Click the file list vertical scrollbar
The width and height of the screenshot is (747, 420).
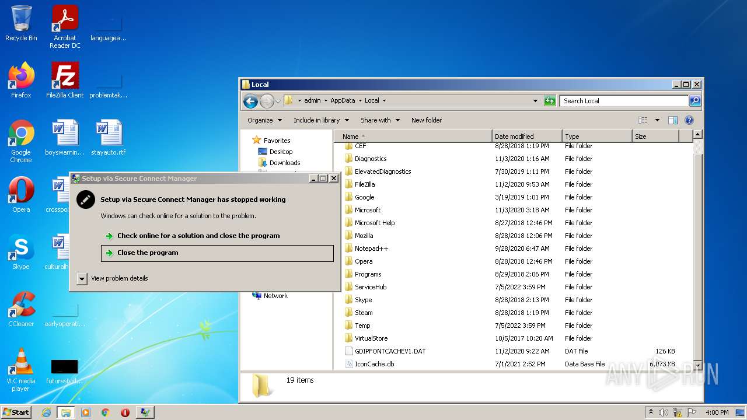point(697,250)
